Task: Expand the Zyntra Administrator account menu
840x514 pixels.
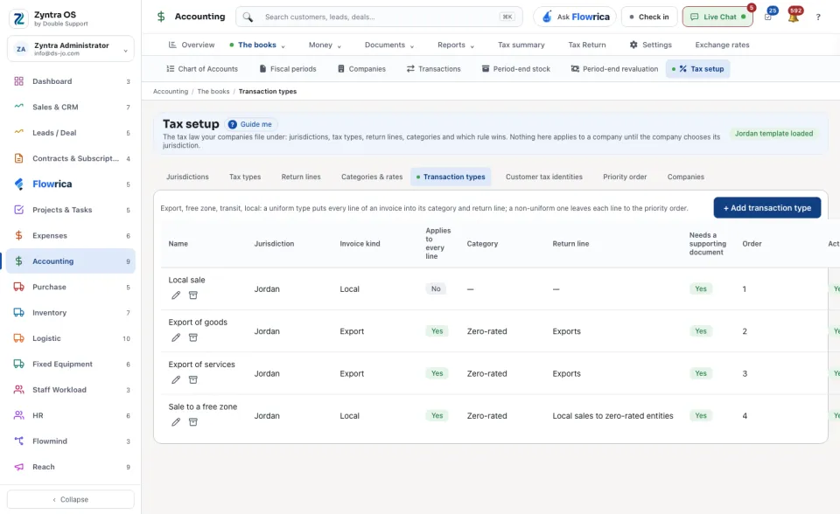Action: 71,49
